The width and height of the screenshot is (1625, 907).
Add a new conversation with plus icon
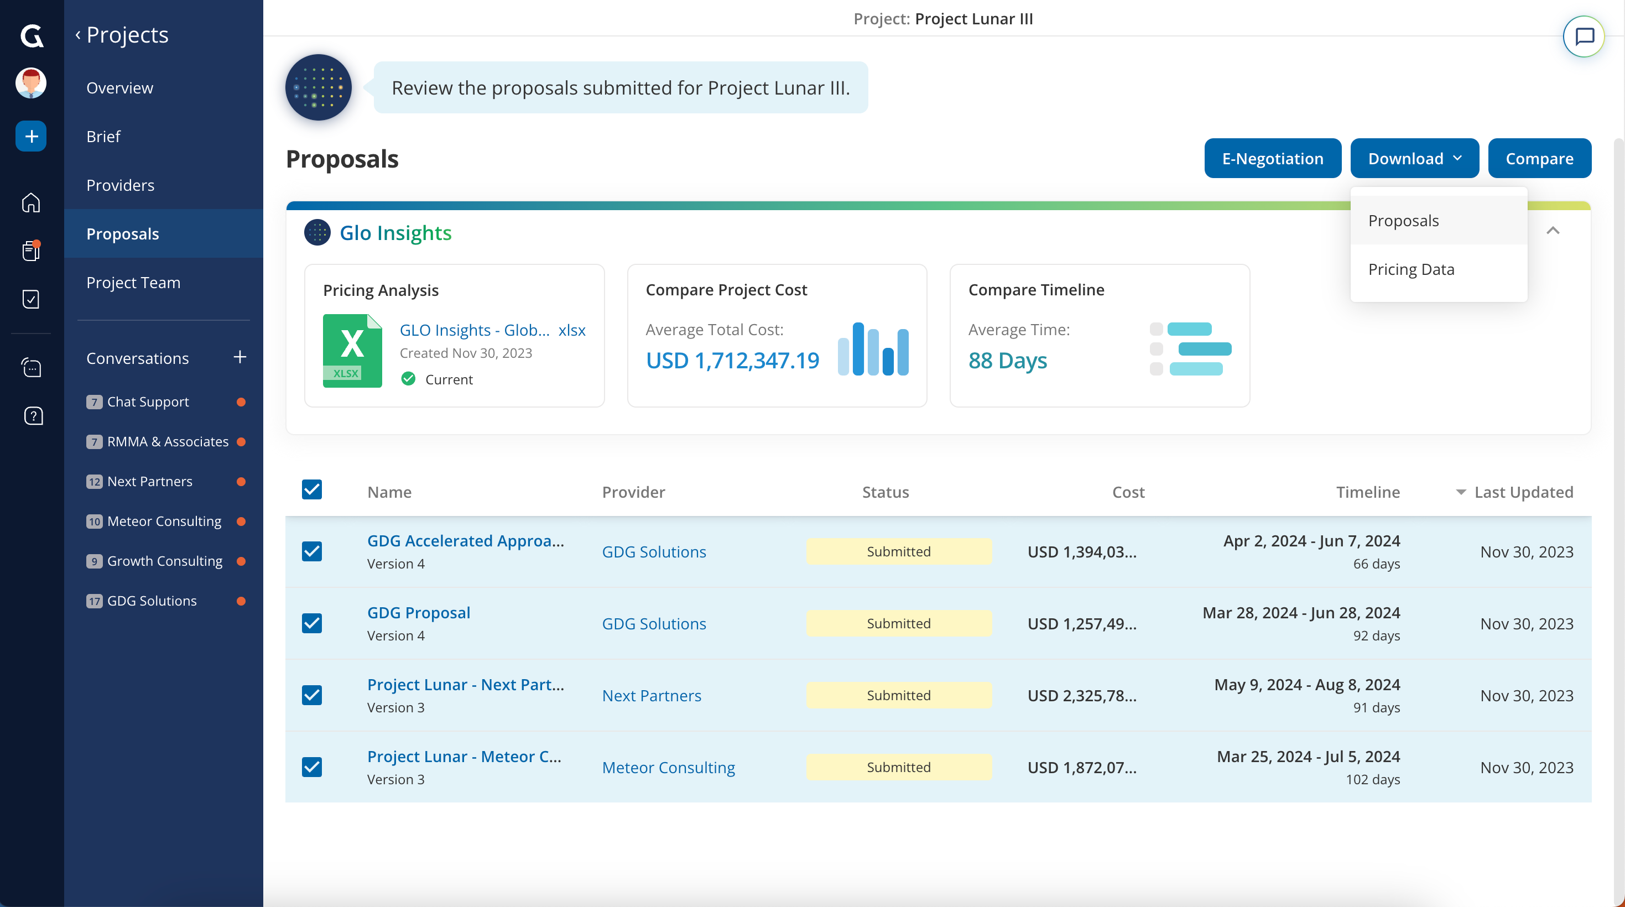[x=239, y=358]
